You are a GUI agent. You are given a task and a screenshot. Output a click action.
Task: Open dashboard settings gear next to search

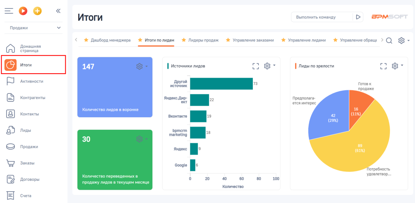coord(402,40)
